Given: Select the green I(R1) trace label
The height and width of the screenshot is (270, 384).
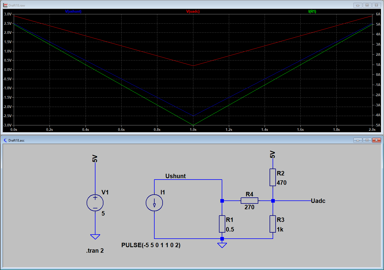Looking at the screenshot, I should click(312, 12).
